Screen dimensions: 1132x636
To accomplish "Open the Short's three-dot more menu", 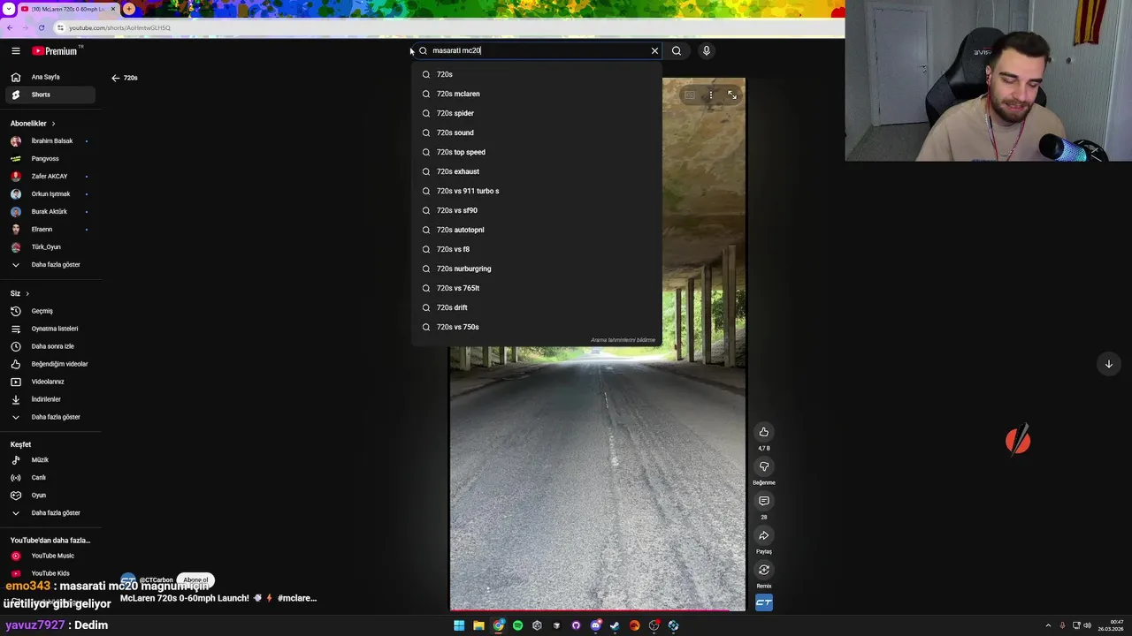I will tap(710, 95).
